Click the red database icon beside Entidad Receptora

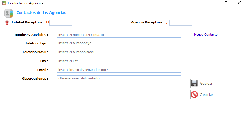pos(7,23)
